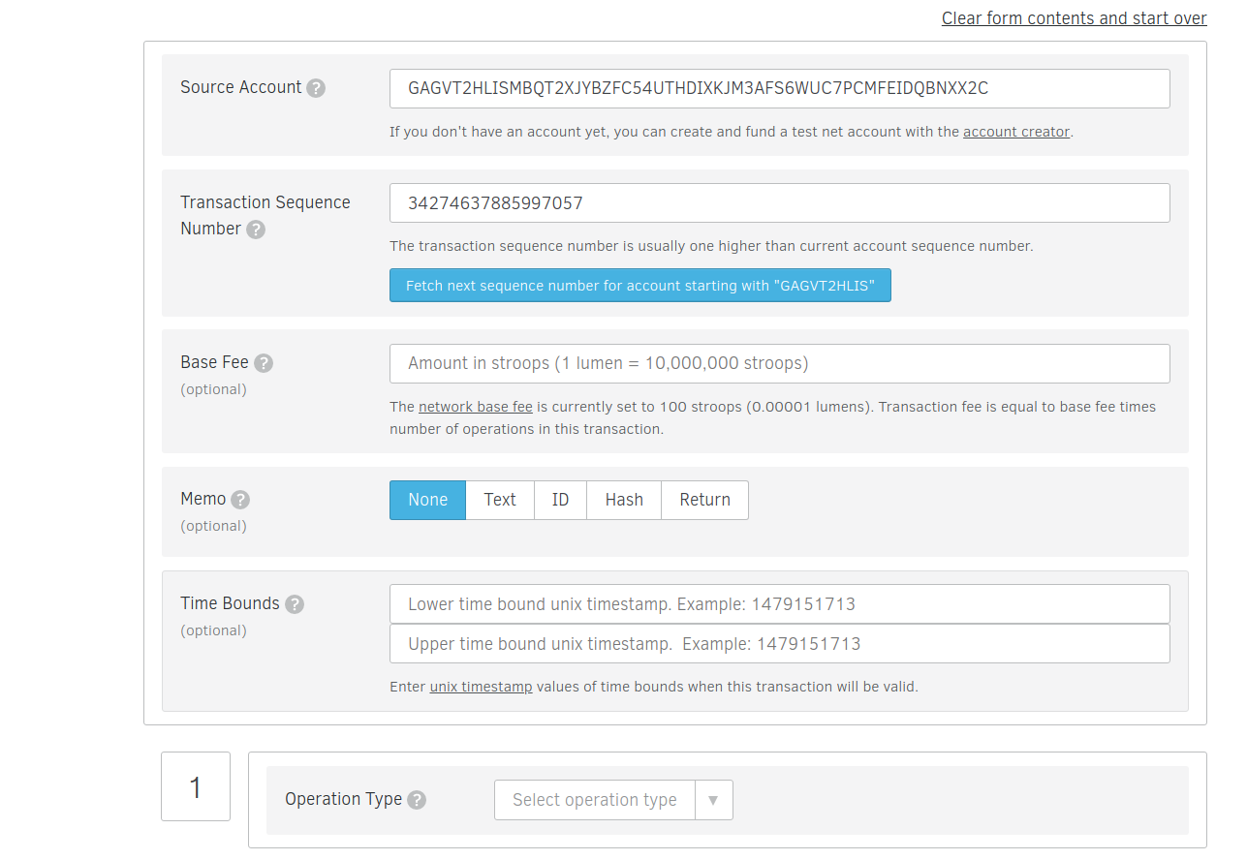Open the account creator link

pos(1016,132)
